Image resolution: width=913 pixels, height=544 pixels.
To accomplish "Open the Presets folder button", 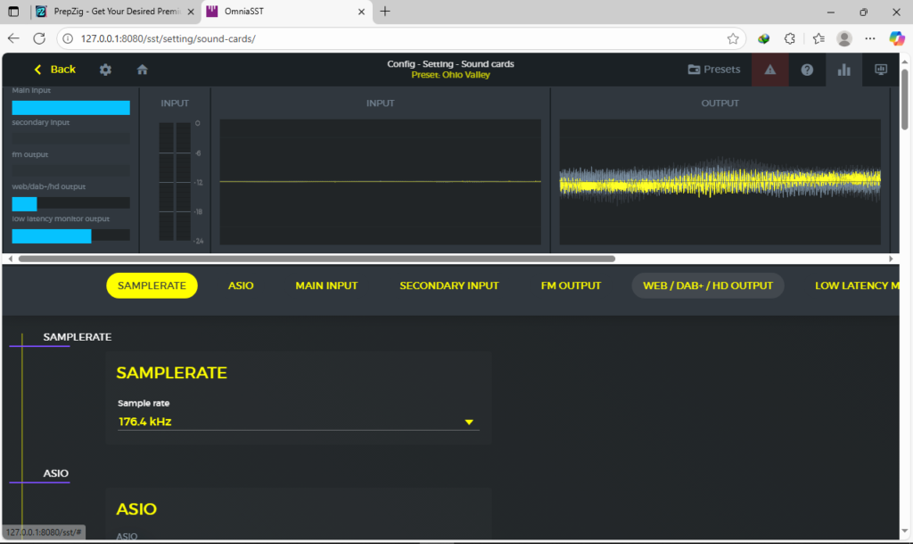I will point(714,70).
